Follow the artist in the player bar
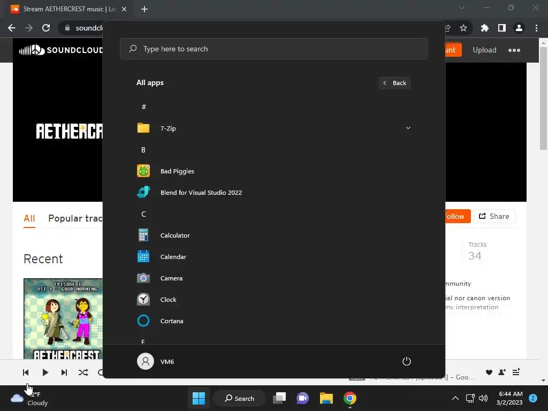This screenshot has height=411, width=548. tap(502, 372)
